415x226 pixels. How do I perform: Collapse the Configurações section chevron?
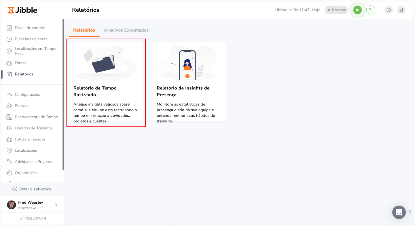click(x=9, y=94)
